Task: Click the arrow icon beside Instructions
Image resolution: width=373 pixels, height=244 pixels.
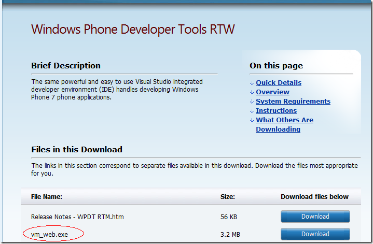Action: tap(252, 111)
